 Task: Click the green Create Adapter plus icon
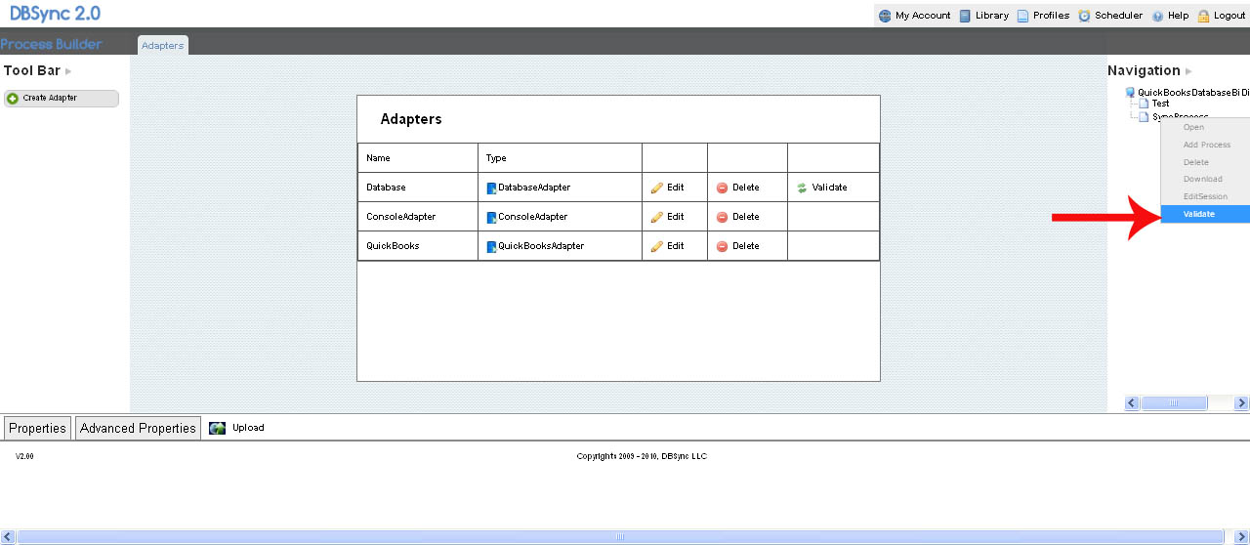(13, 99)
